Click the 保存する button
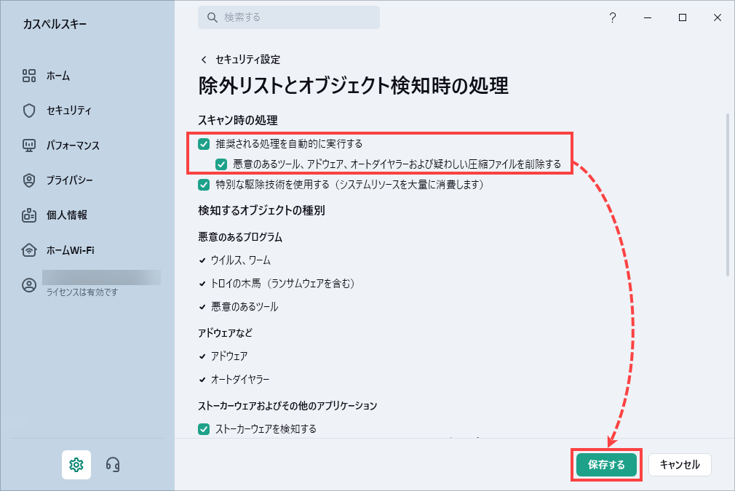Viewport: 735px width, 491px height. click(606, 464)
